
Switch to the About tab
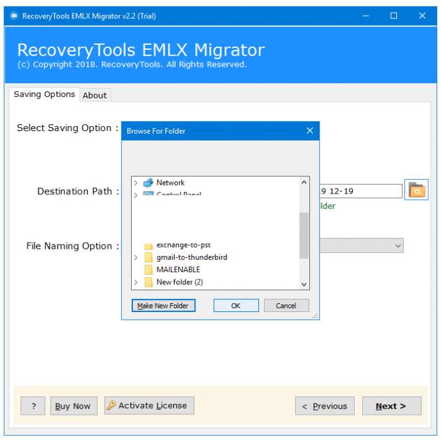point(94,95)
